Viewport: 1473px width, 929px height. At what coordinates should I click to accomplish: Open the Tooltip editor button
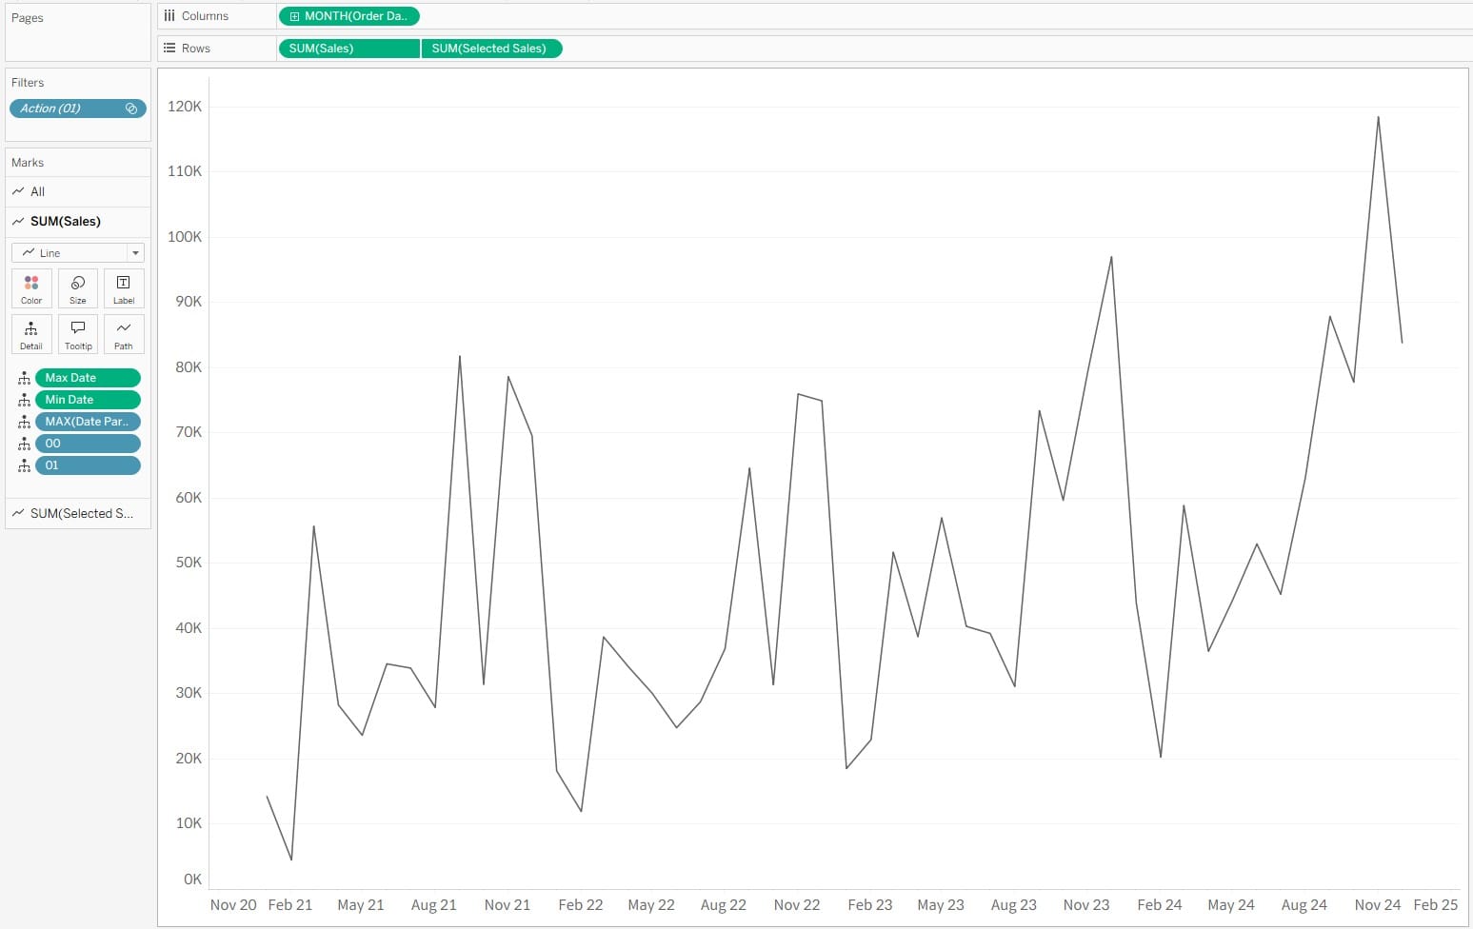tap(78, 334)
